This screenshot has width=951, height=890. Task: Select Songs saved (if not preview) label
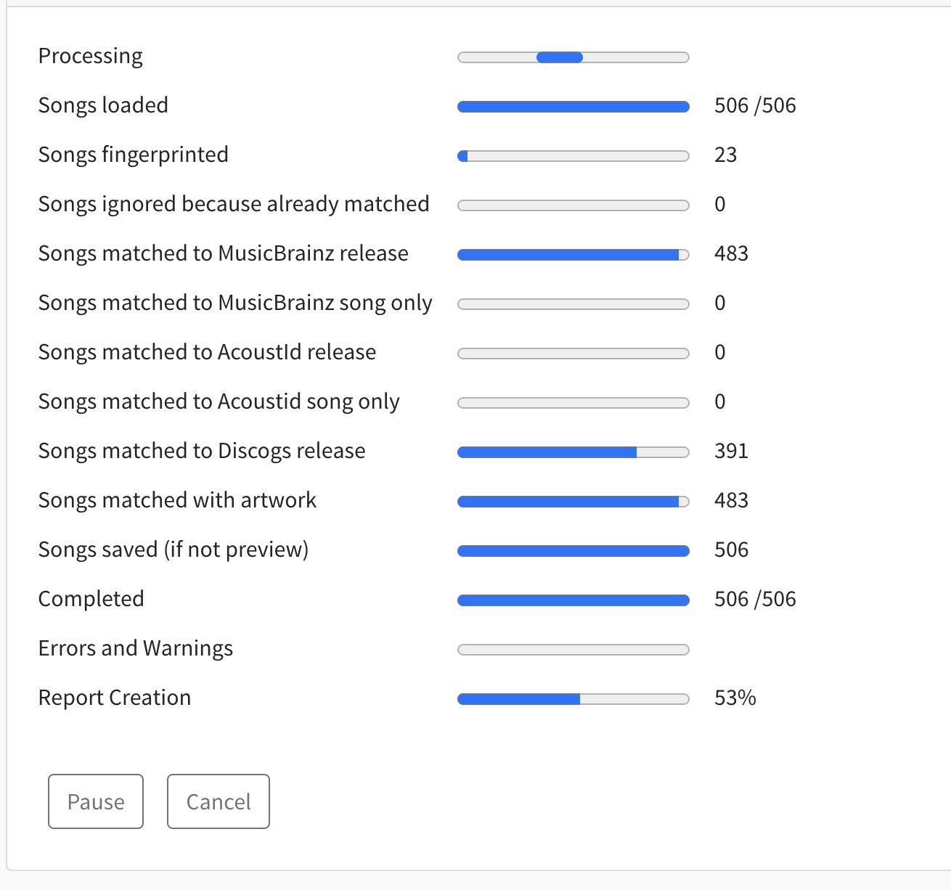pos(174,550)
